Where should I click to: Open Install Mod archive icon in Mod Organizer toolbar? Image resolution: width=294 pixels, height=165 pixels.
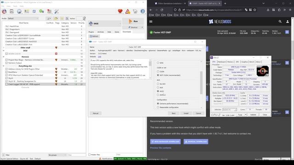pos(11,11)
